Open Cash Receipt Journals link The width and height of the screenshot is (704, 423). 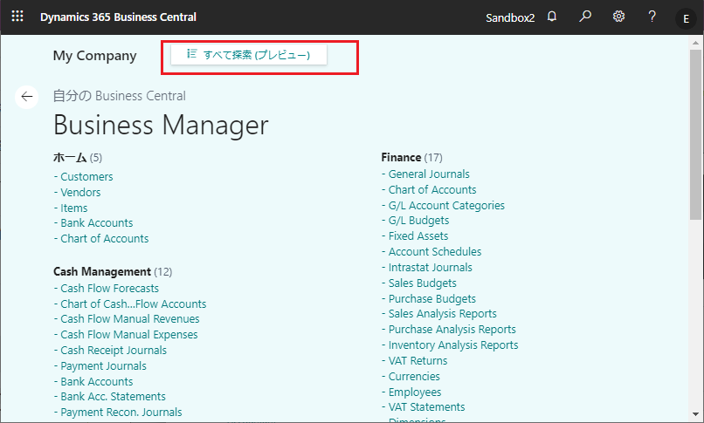114,351
